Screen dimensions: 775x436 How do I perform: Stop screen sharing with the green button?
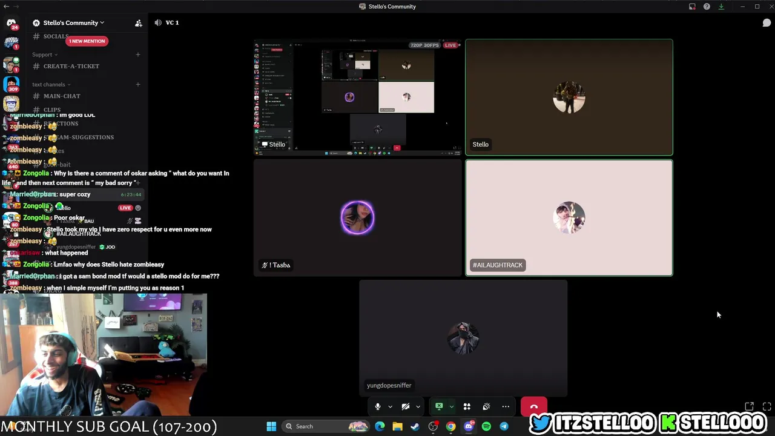[439, 406]
